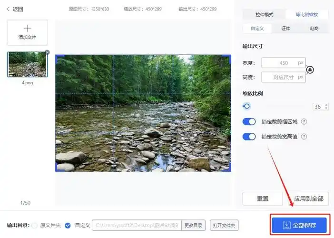The image size is (334, 238).
Task: Click the 原图尺寸: 1250*833 text
Action: coord(89,9)
